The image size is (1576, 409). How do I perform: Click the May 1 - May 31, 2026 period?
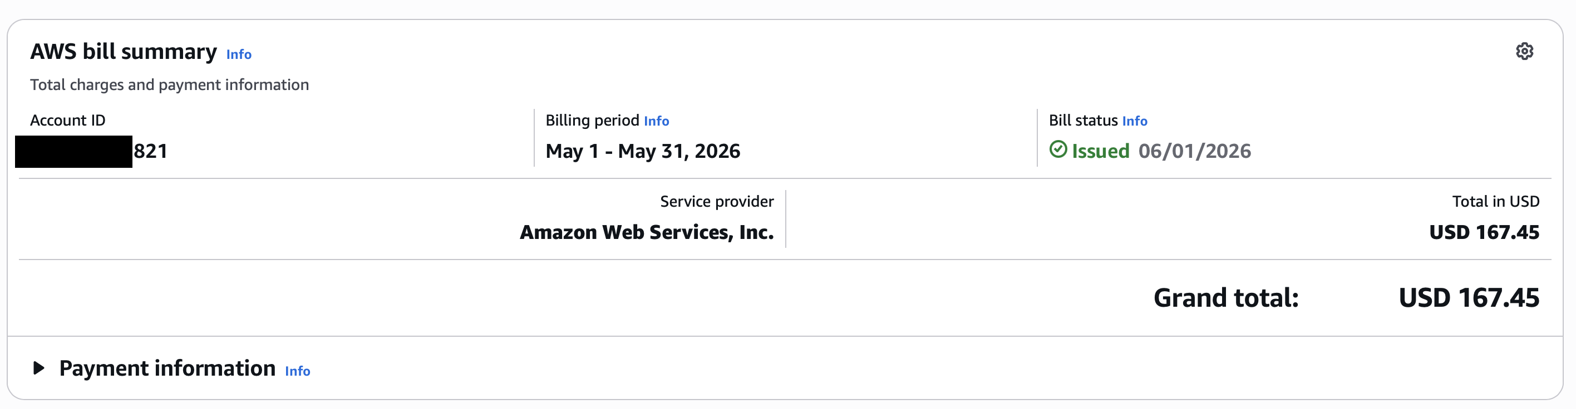[642, 151]
